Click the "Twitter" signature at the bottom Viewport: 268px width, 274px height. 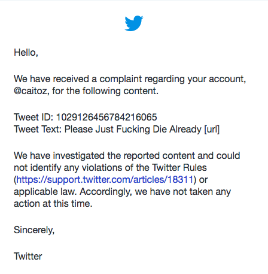28,256
